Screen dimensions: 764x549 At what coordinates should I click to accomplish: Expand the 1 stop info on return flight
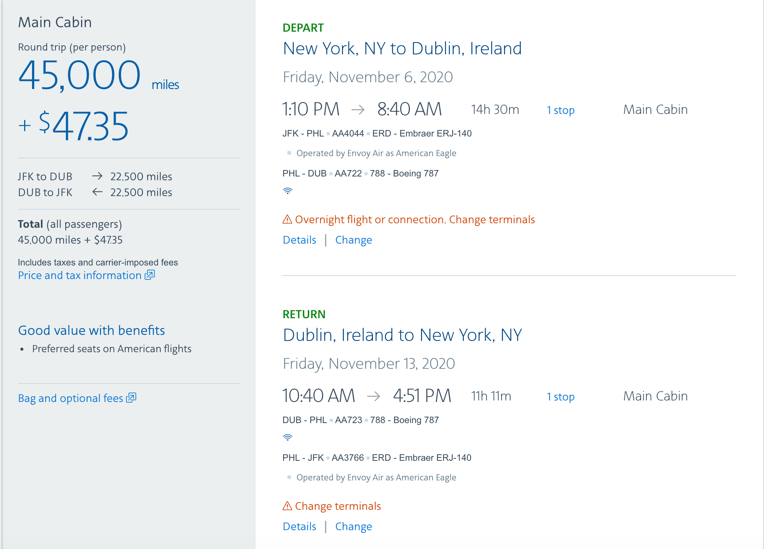pyautogui.click(x=560, y=397)
